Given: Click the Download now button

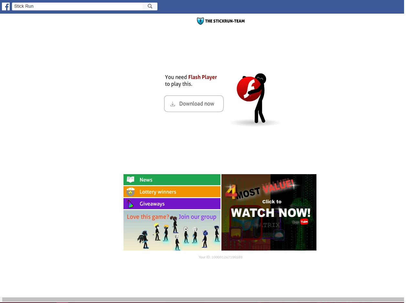Looking at the screenshot, I should tap(194, 104).
